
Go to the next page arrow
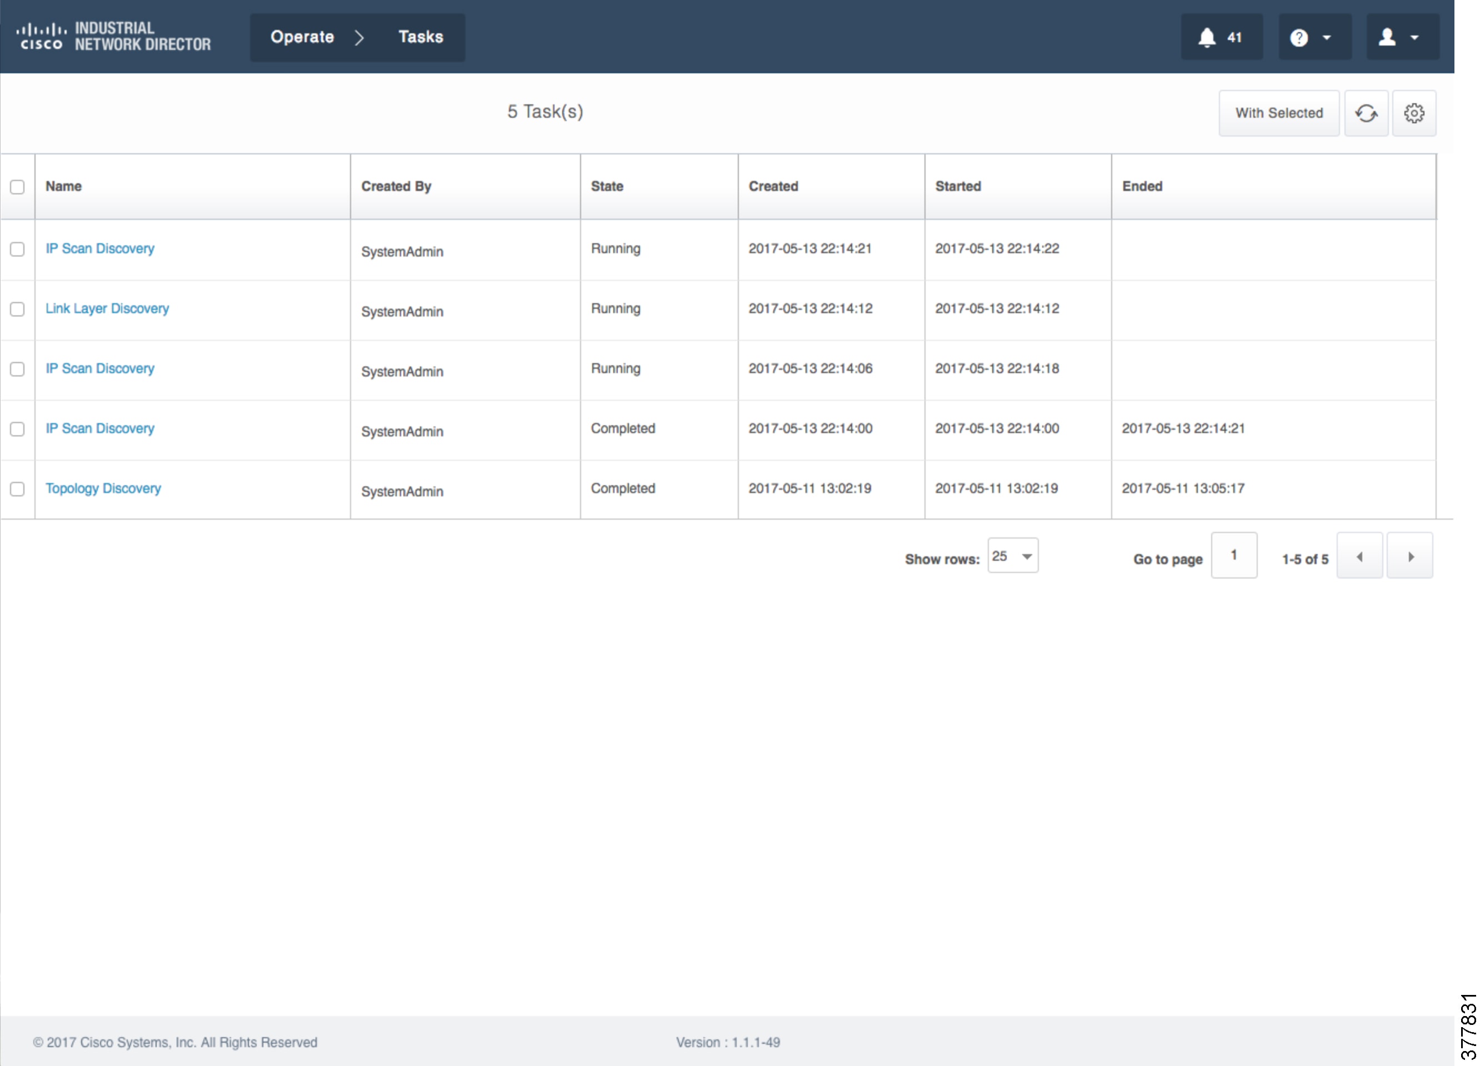pyautogui.click(x=1409, y=556)
